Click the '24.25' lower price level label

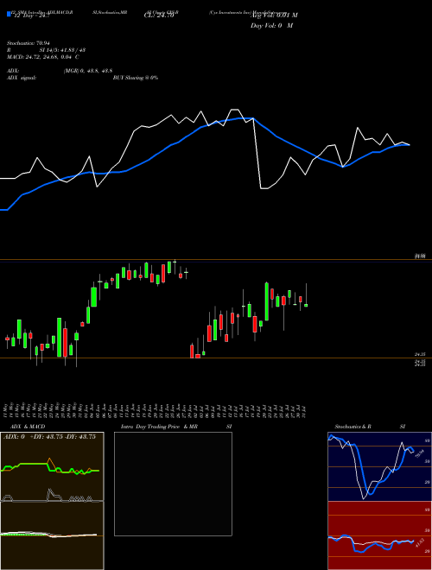pyautogui.click(x=420, y=354)
